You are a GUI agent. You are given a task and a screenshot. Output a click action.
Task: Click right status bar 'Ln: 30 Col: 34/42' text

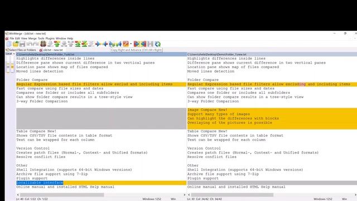pos(205,199)
